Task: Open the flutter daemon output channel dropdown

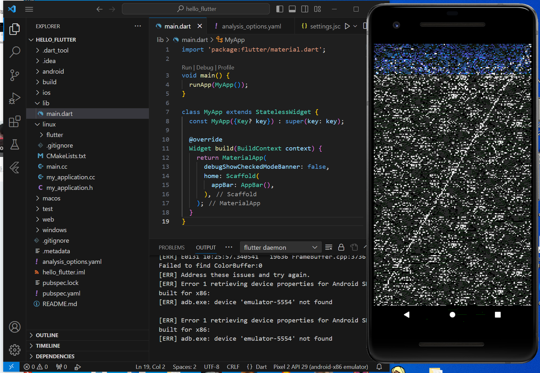Action: 280,247
